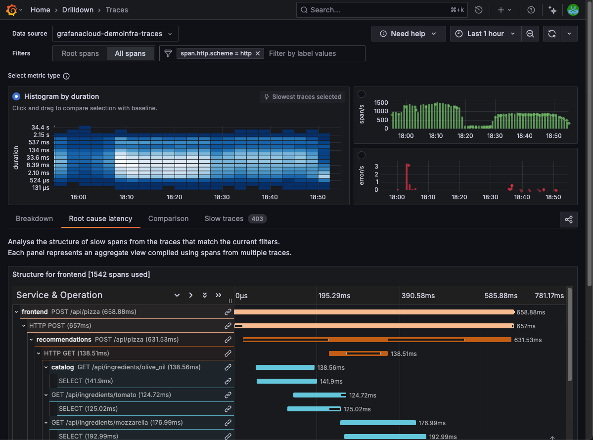Open the AI assistant sparkle icon

(552, 10)
